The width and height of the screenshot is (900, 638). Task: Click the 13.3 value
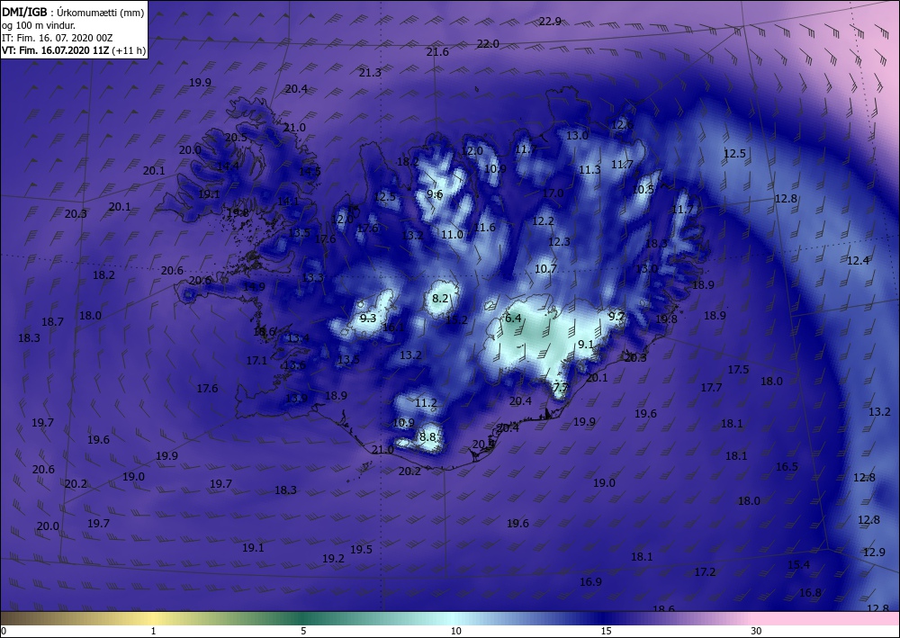point(313,278)
